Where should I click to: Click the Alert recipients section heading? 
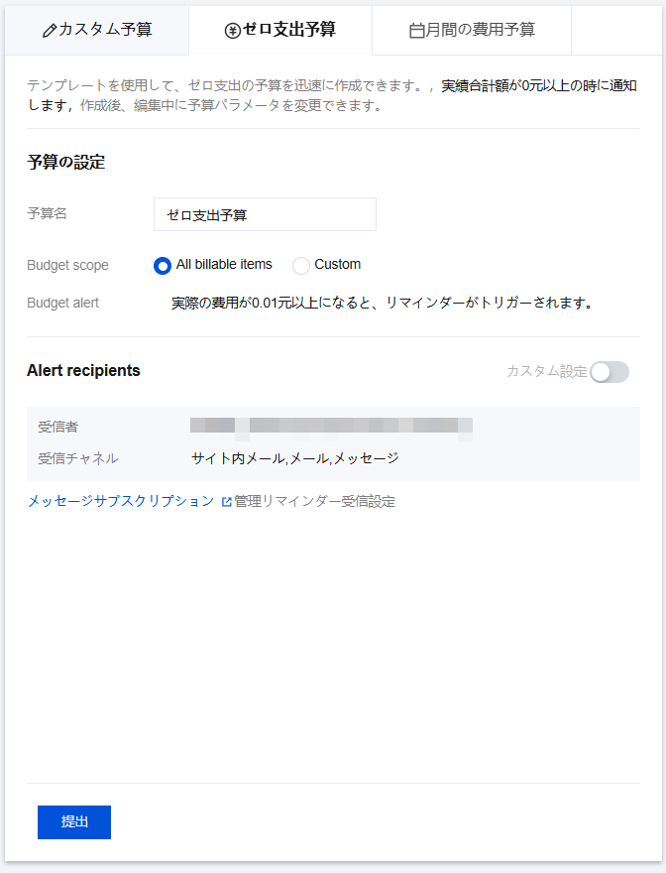(83, 371)
